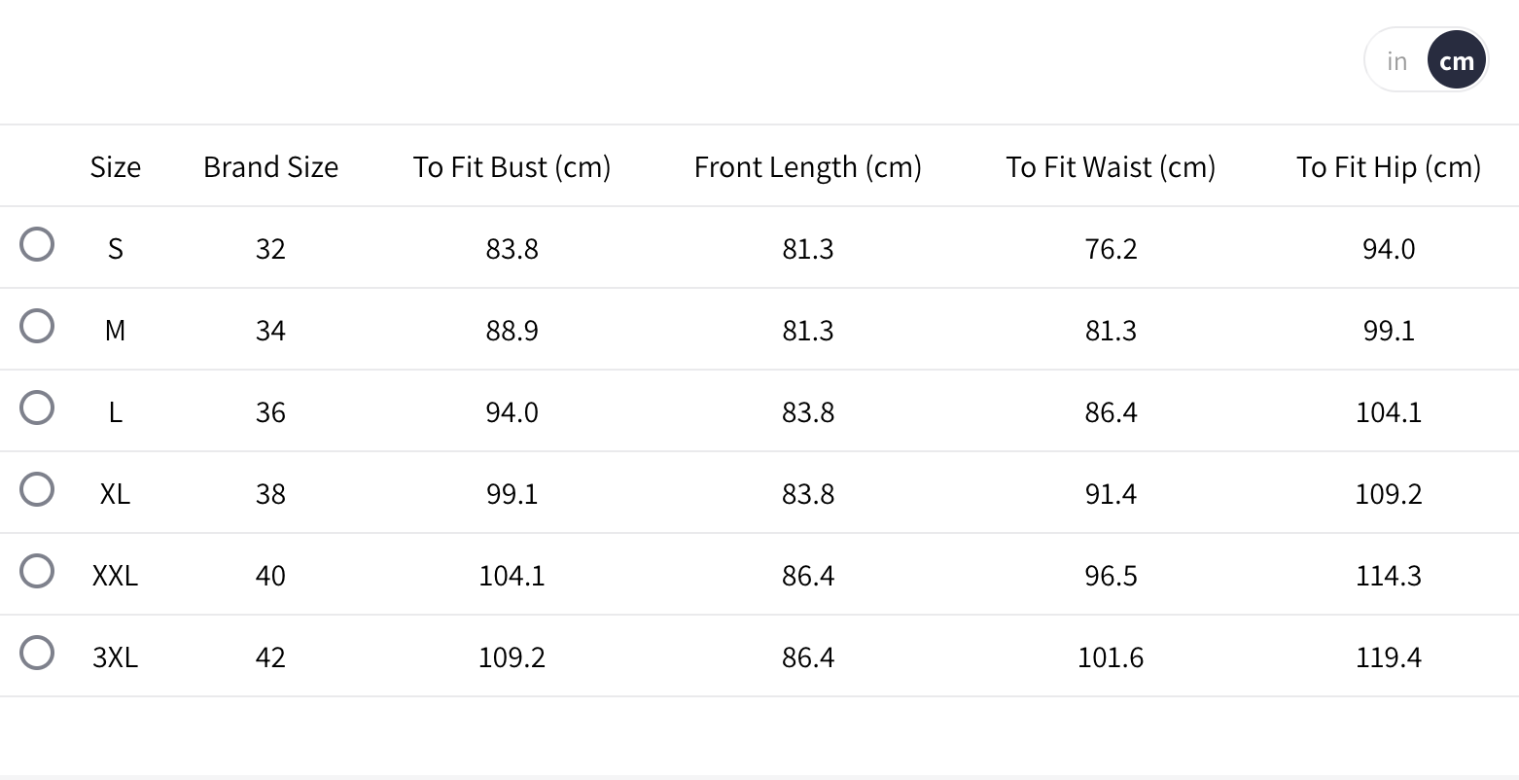
Task: Select the radio button for size S
Action: (37, 244)
